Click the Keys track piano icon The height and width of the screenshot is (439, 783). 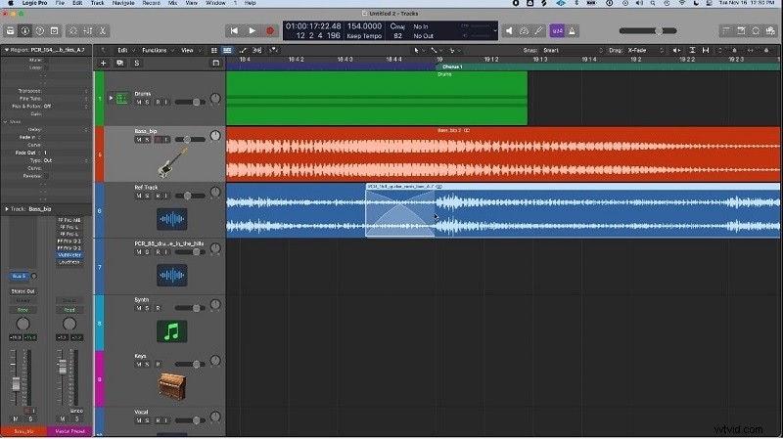coord(172,386)
